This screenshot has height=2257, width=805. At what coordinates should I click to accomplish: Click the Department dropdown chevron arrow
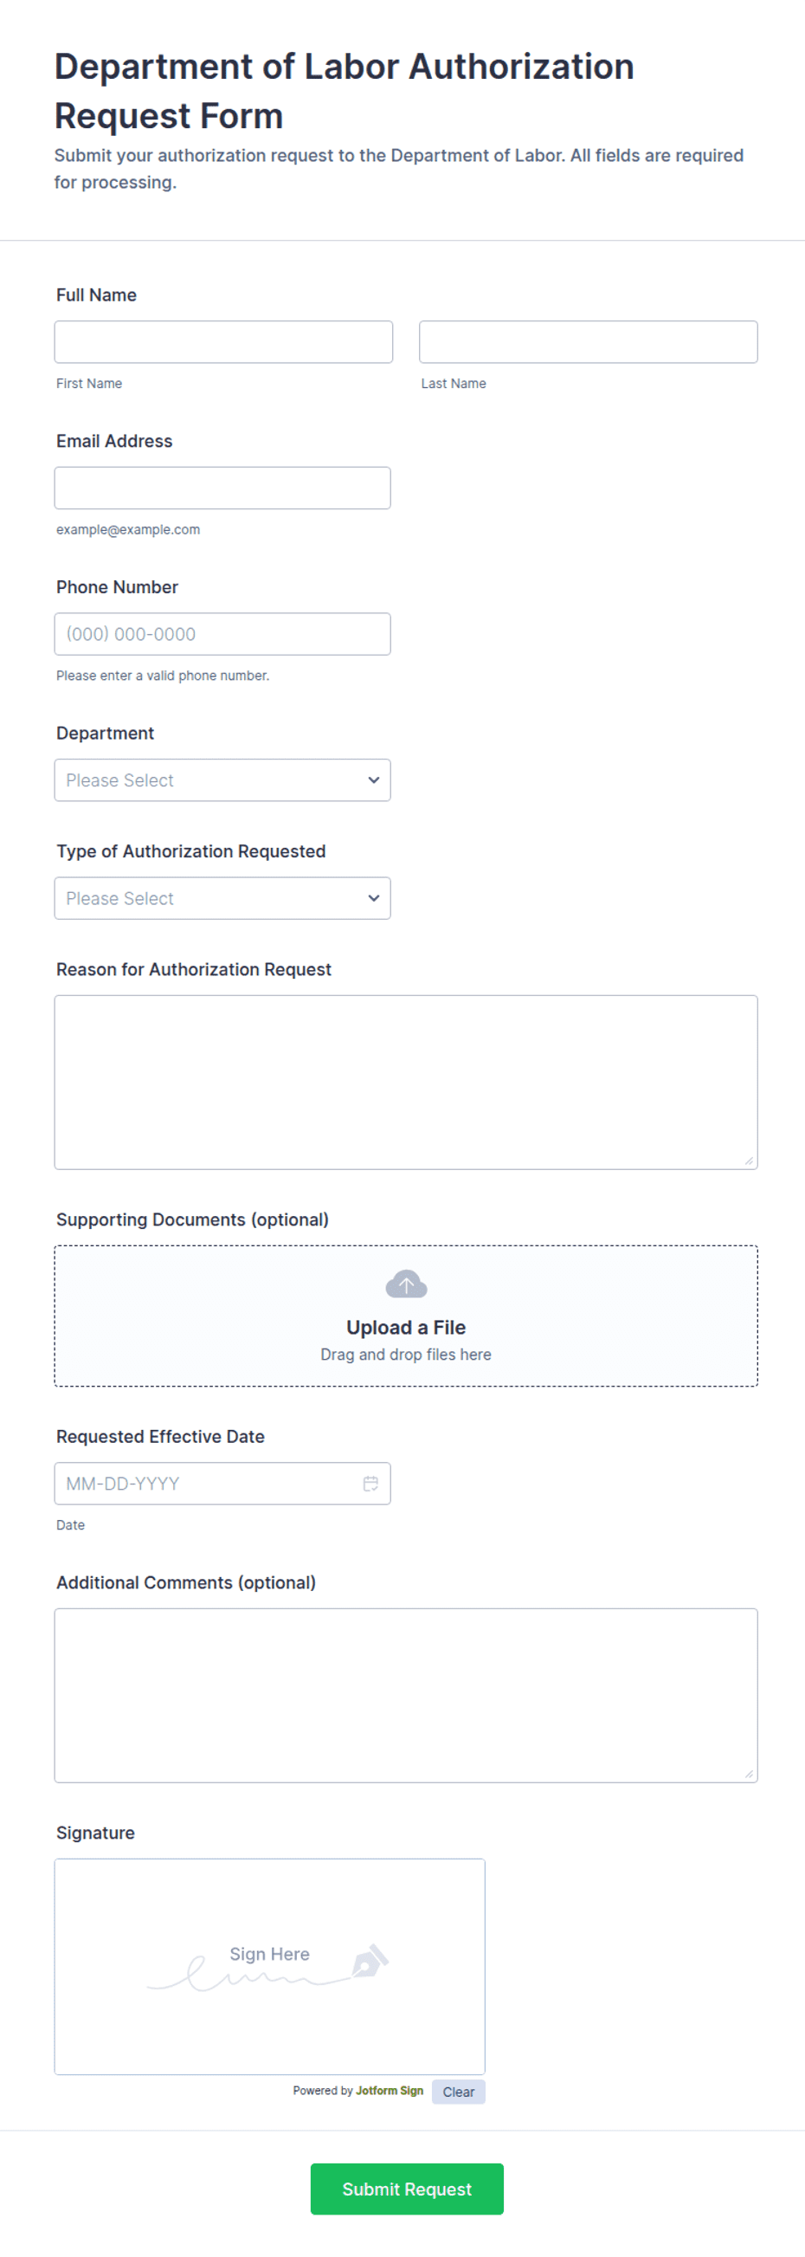click(374, 779)
